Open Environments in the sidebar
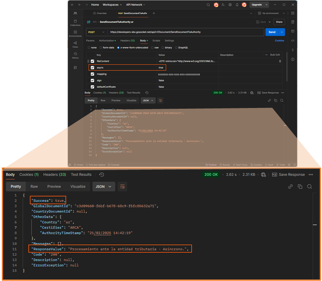 pyautogui.click(x=75, y=34)
